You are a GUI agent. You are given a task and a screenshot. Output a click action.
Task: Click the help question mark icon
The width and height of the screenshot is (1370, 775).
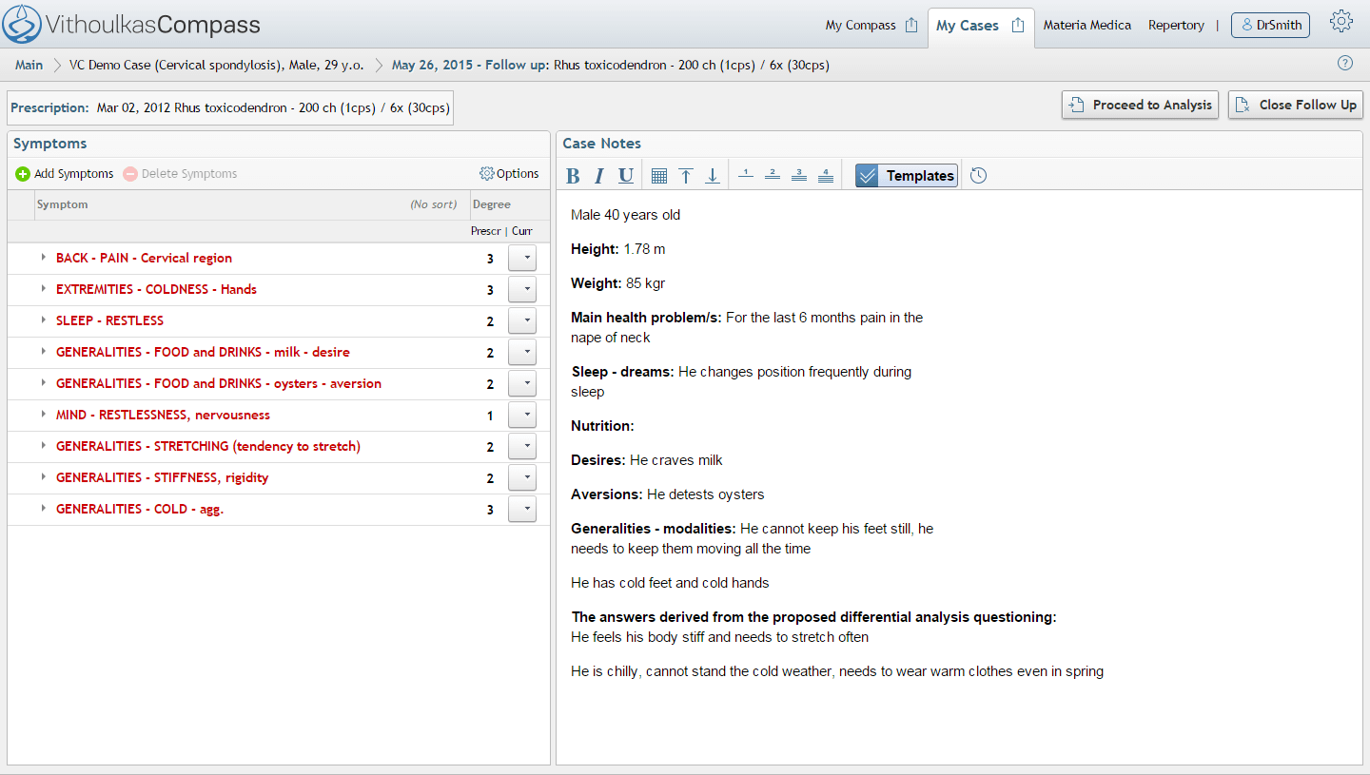click(1344, 64)
